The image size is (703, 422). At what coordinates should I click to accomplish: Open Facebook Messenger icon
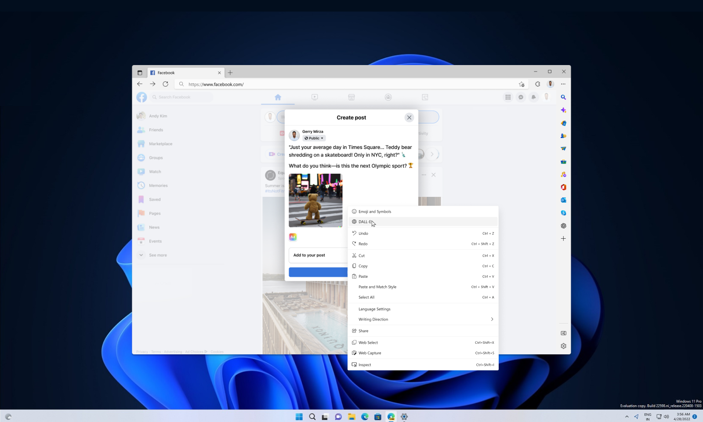(x=521, y=97)
